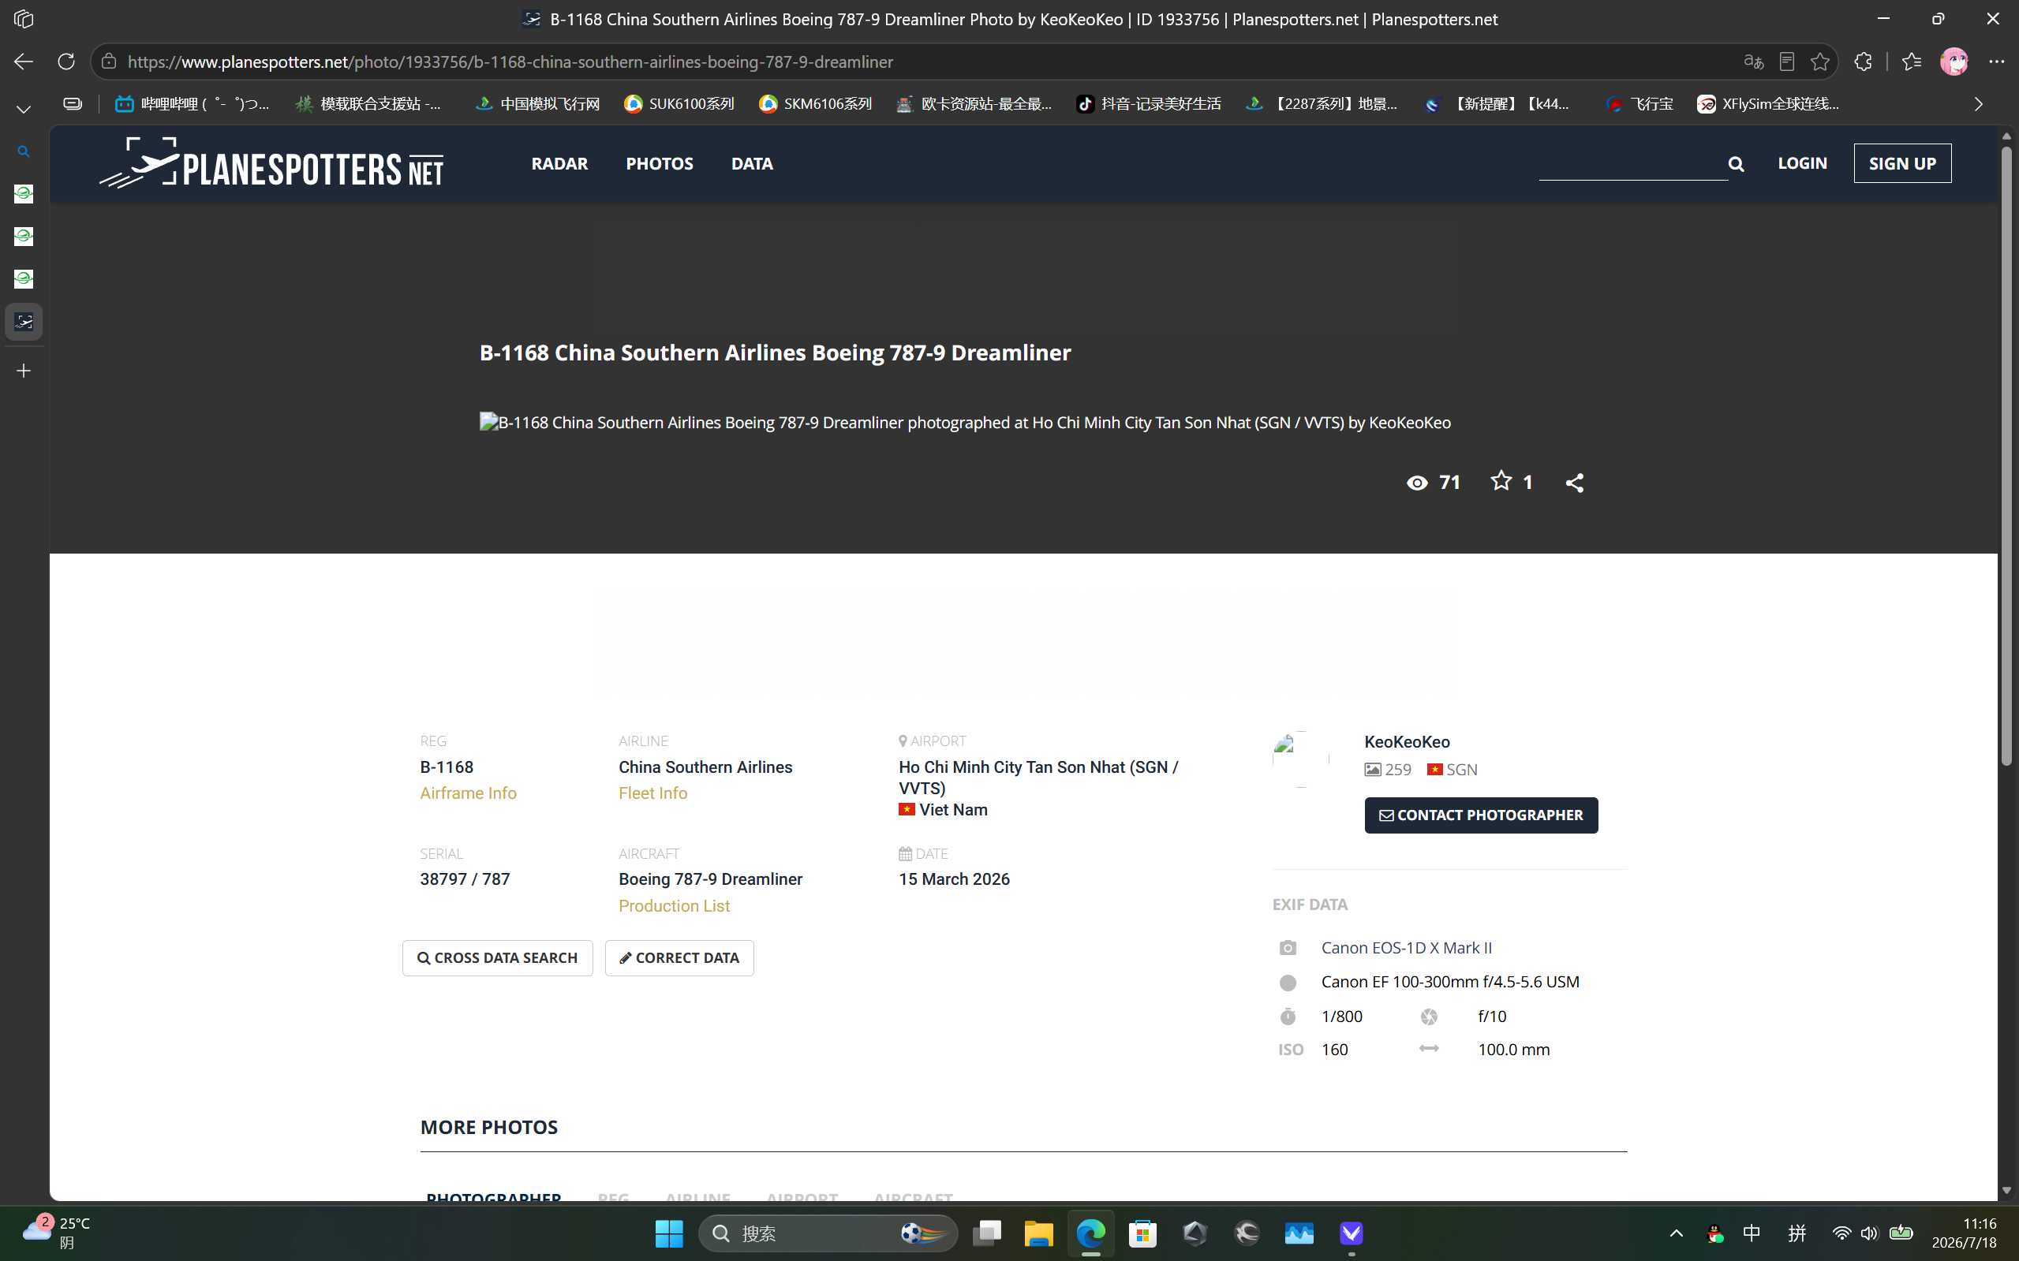Click the browser refresh icon
This screenshot has width=2019, height=1261.
tap(66, 62)
